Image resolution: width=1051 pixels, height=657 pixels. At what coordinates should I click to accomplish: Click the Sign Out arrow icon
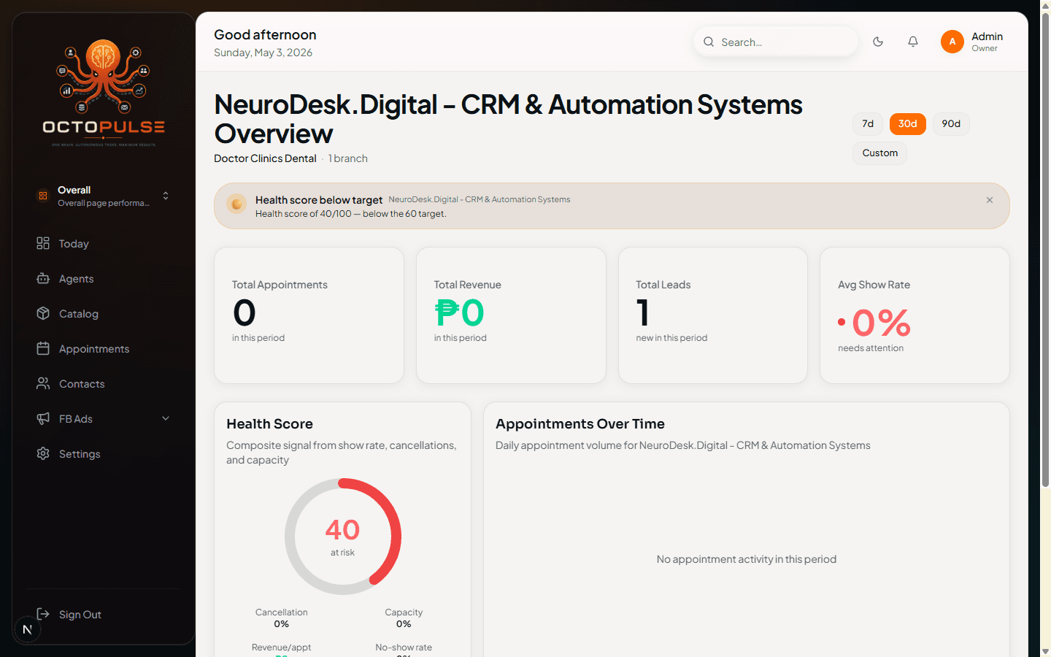[43, 614]
